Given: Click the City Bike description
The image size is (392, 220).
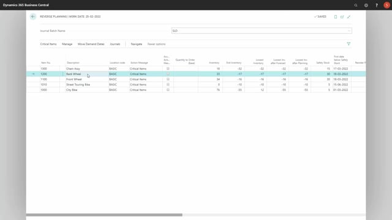Looking at the screenshot, I should [72, 90].
